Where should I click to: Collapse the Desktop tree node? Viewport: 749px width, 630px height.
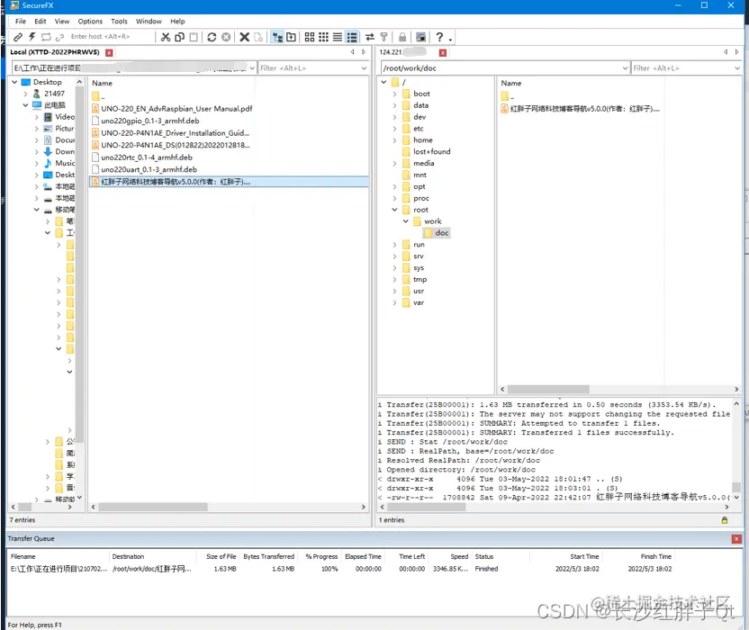click(x=14, y=82)
